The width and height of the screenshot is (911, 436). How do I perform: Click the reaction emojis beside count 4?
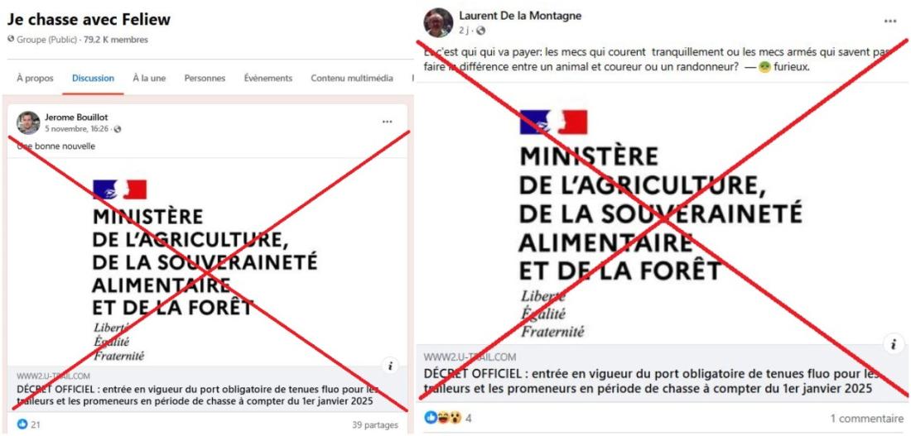click(x=443, y=418)
